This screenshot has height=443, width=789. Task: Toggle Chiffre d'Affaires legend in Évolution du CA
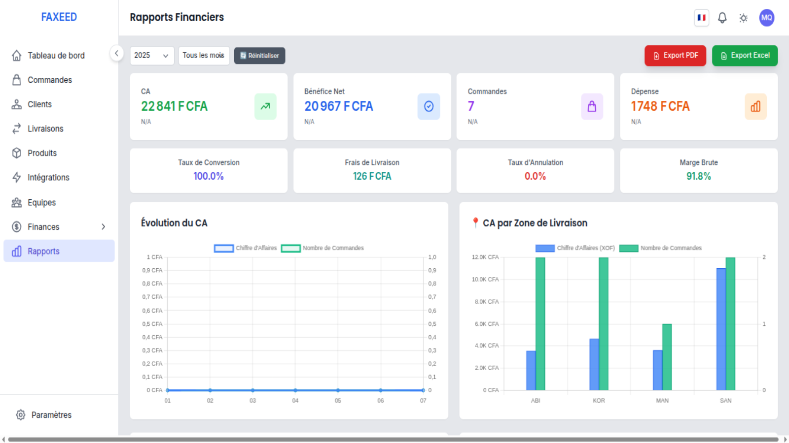tap(246, 248)
